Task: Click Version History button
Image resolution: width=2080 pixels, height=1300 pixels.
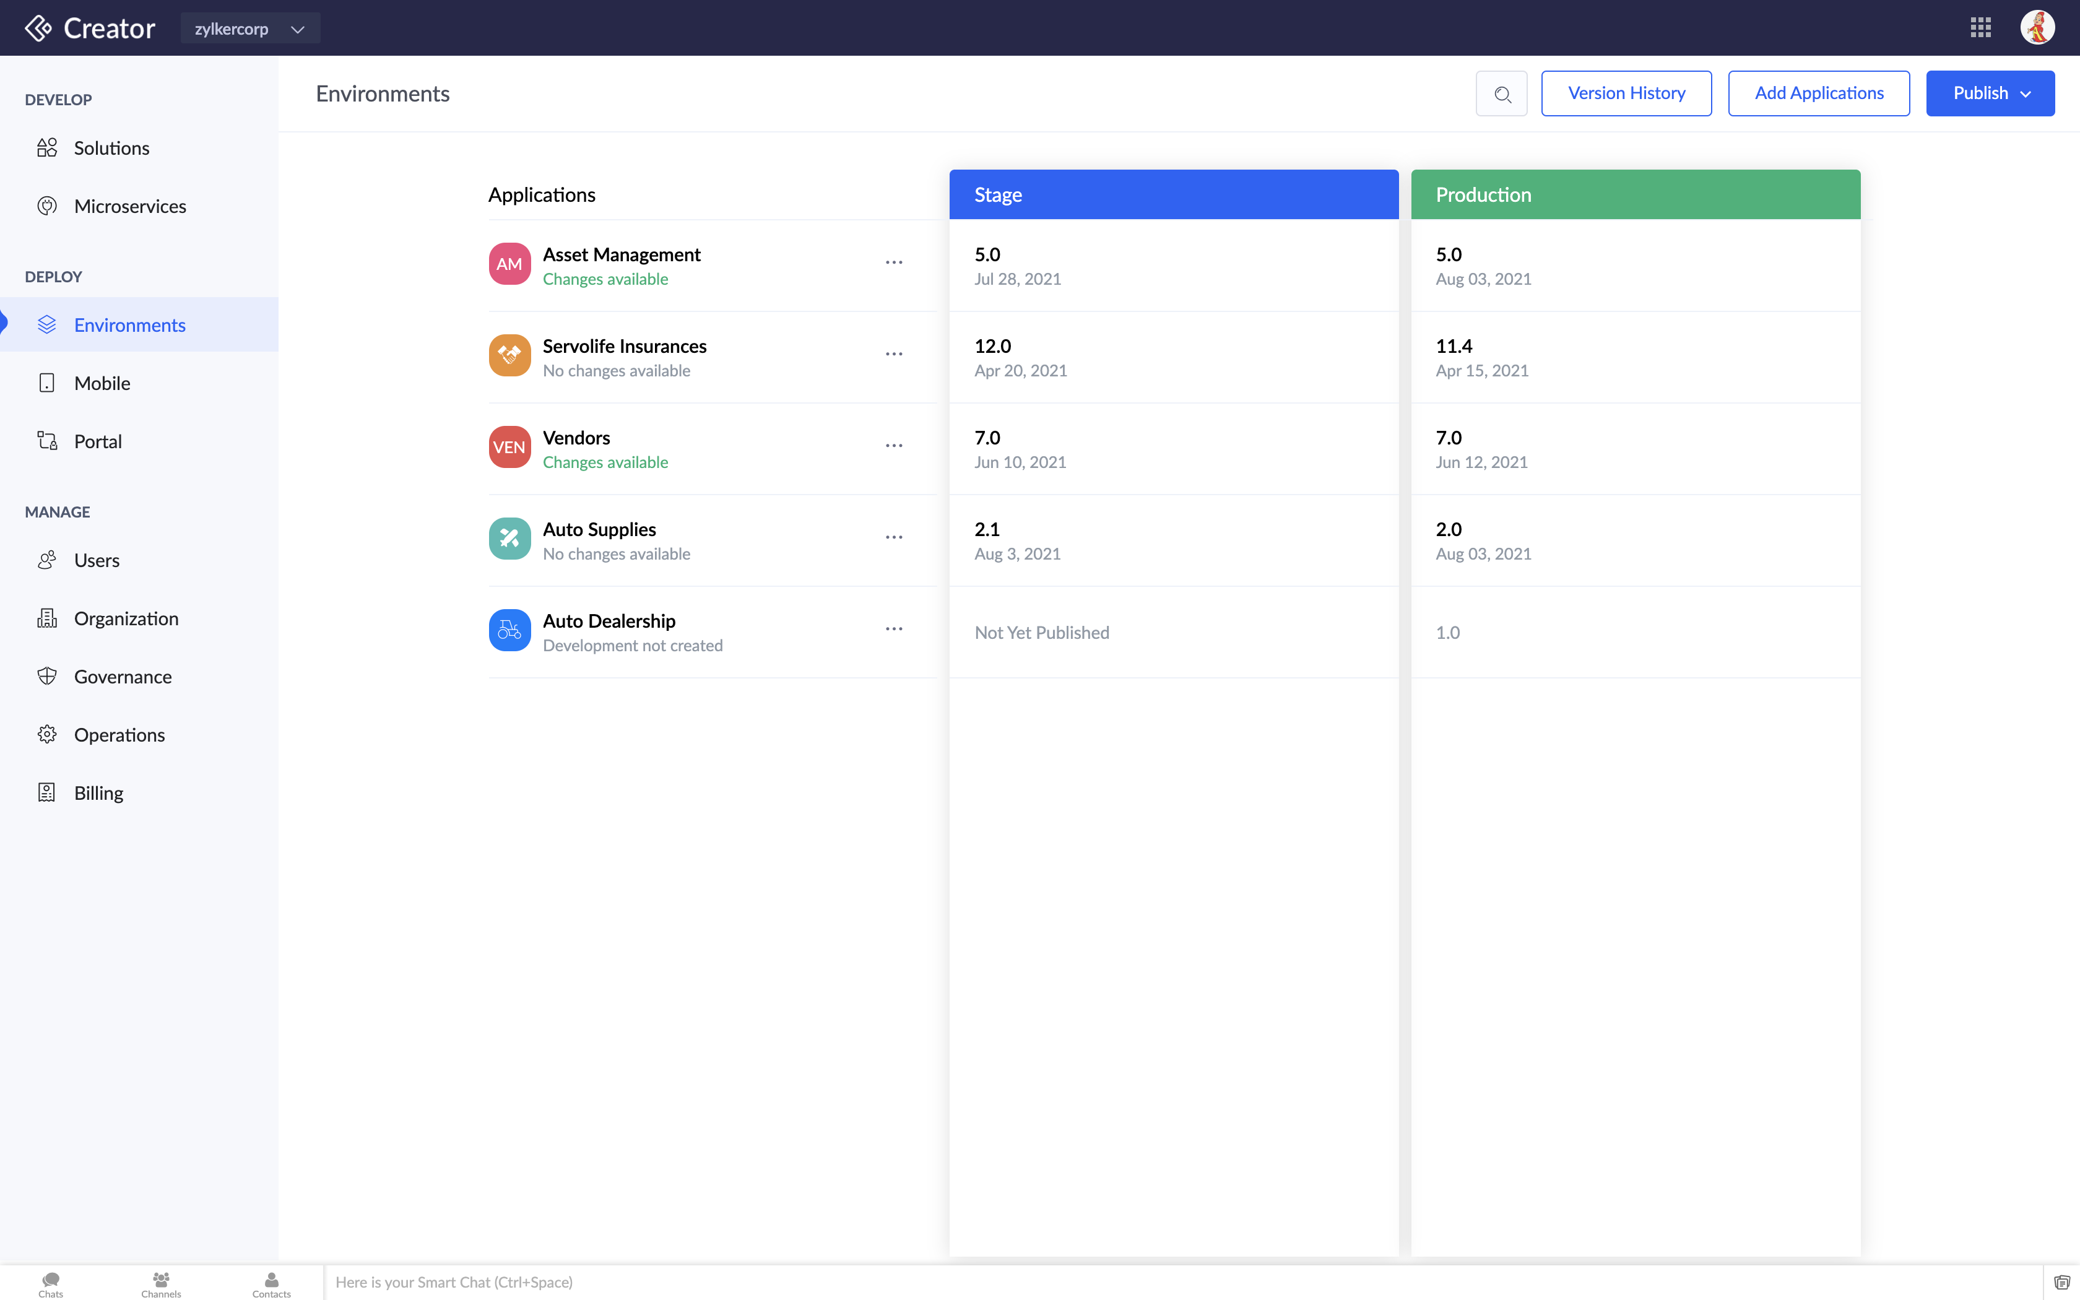Action: pos(1626,93)
